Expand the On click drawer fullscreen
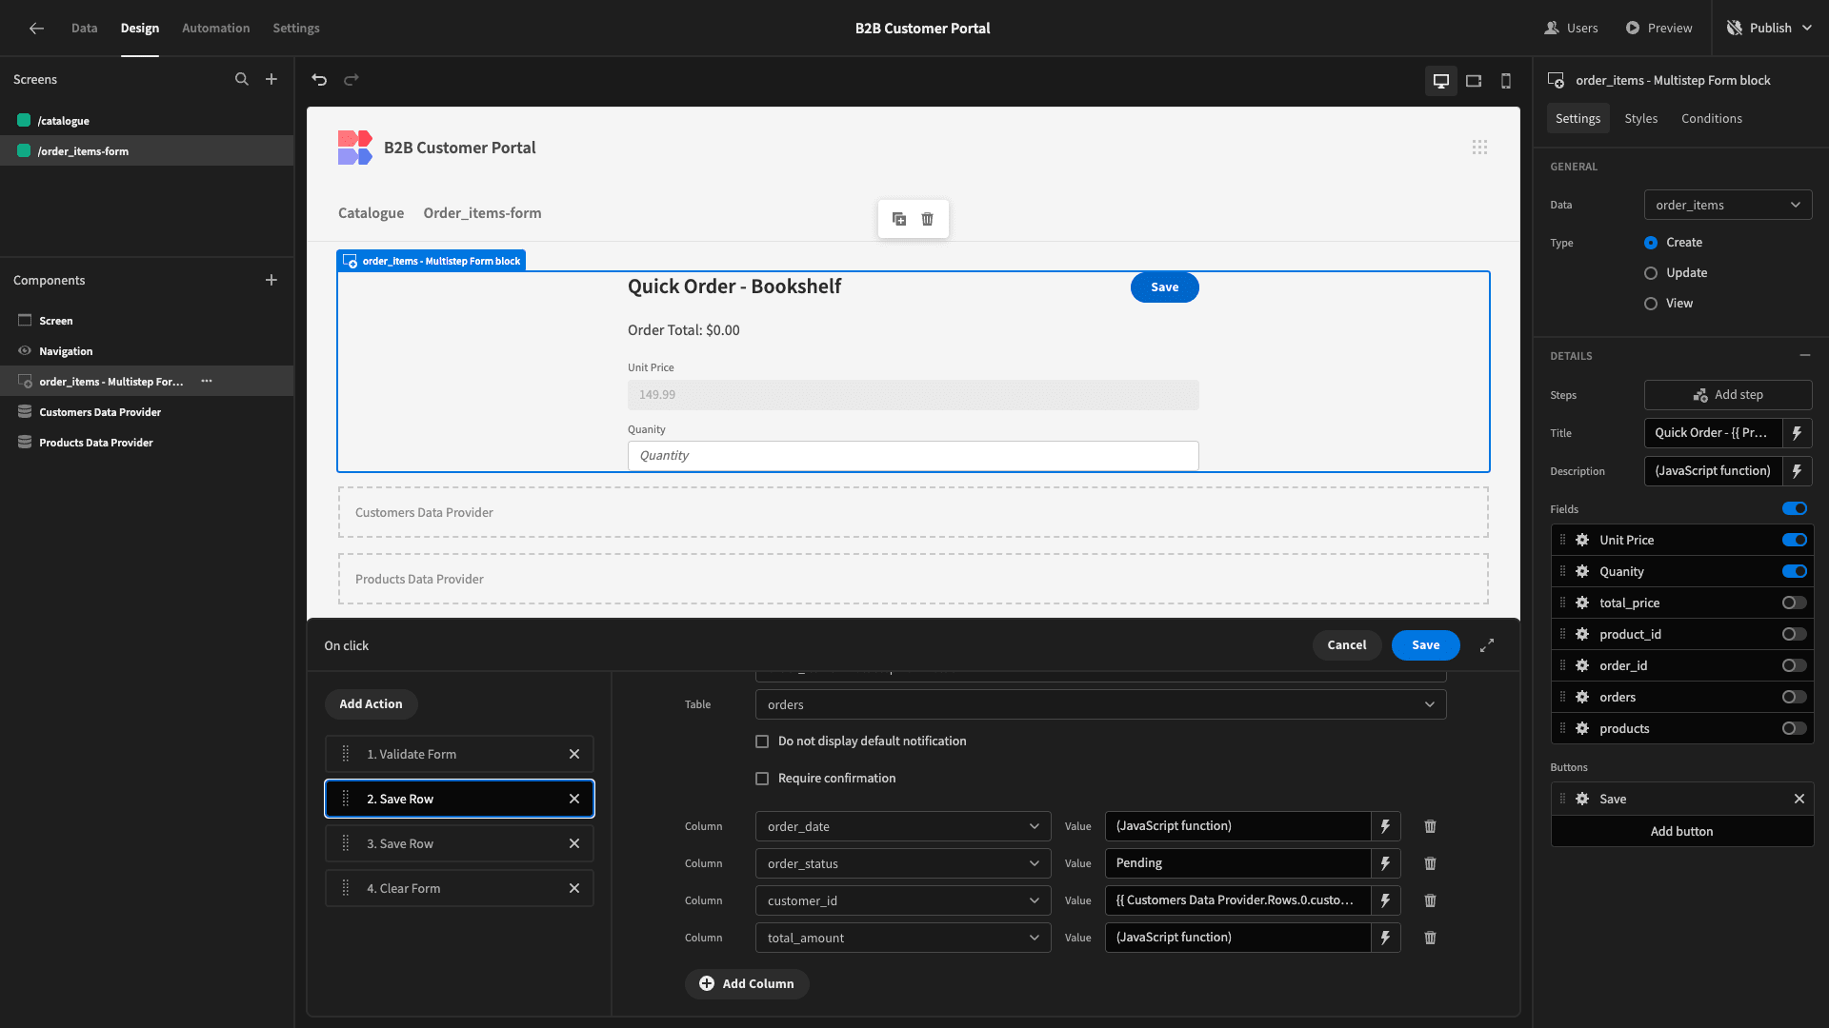The image size is (1829, 1028). point(1487,645)
